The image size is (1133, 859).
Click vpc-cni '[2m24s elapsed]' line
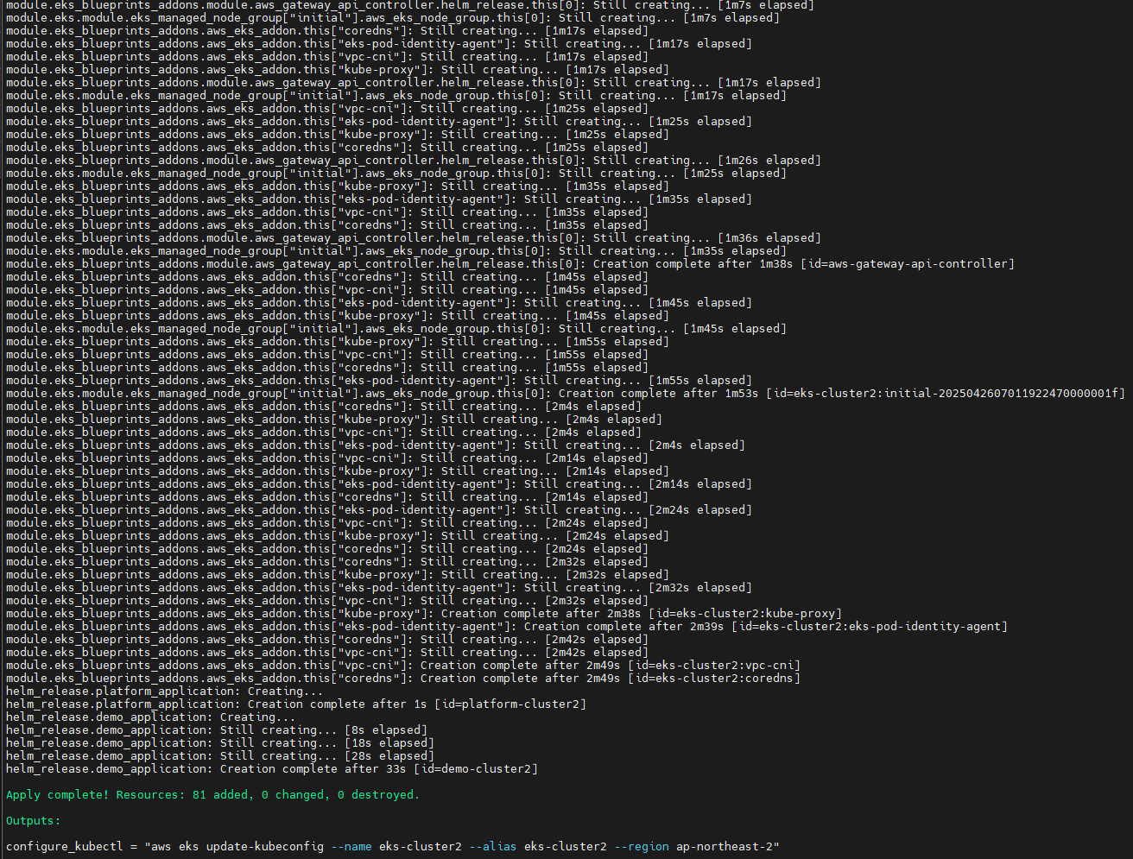[x=327, y=522]
